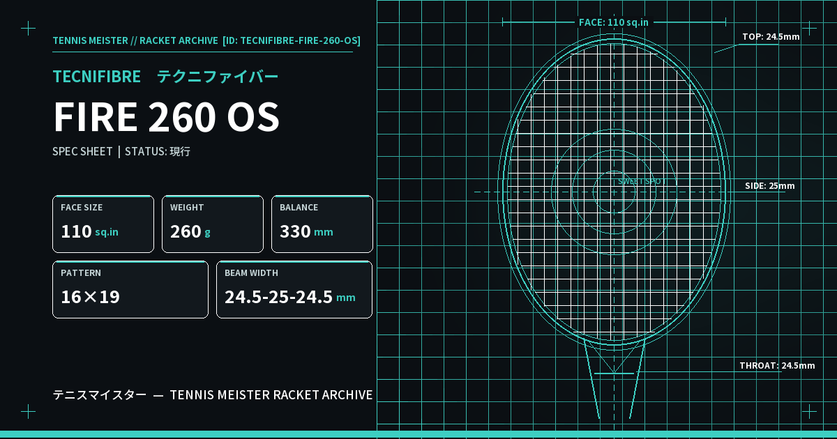The width and height of the screenshot is (837, 439).
Task: Select the BALANCE 330 mm card
Action: tap(322, 224)
